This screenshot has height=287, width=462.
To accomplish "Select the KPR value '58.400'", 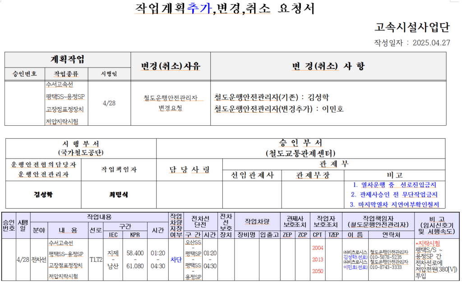I will tap(135, 253).
